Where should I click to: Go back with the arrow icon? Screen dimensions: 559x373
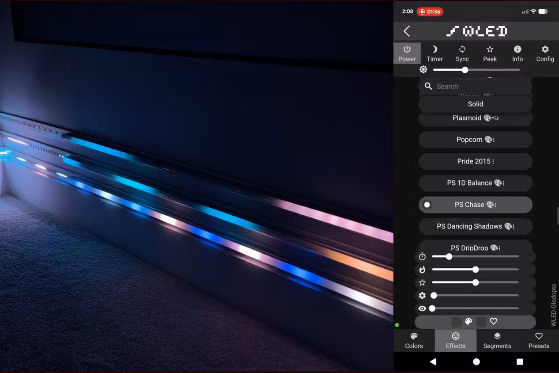(407, 31)
